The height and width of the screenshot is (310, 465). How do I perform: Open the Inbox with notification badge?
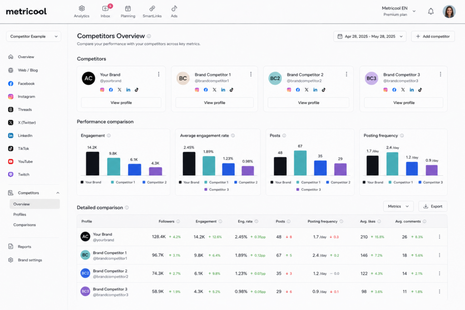[x=105, y=12]
